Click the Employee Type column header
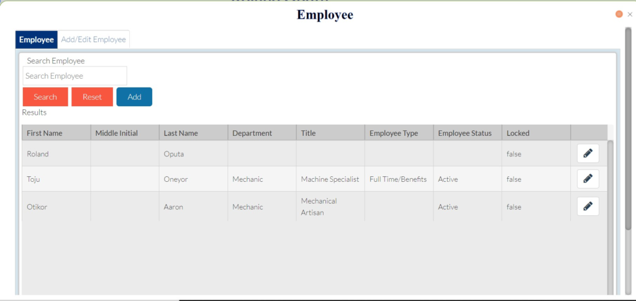Screen dimensions: 636x301 coord(394,133)
